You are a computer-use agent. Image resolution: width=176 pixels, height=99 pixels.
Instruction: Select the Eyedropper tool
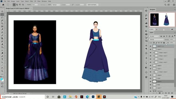point(2,29)
